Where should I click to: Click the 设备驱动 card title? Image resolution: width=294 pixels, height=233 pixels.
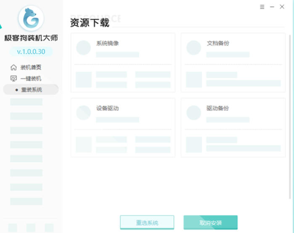coord(107,108)
